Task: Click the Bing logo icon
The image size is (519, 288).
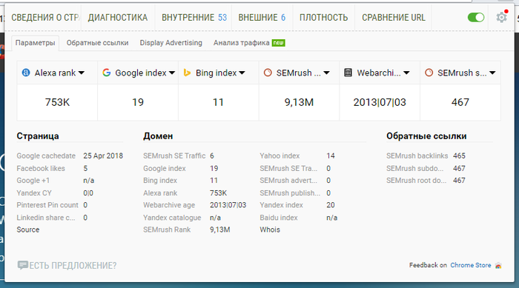Action: (x=187, y=73)
